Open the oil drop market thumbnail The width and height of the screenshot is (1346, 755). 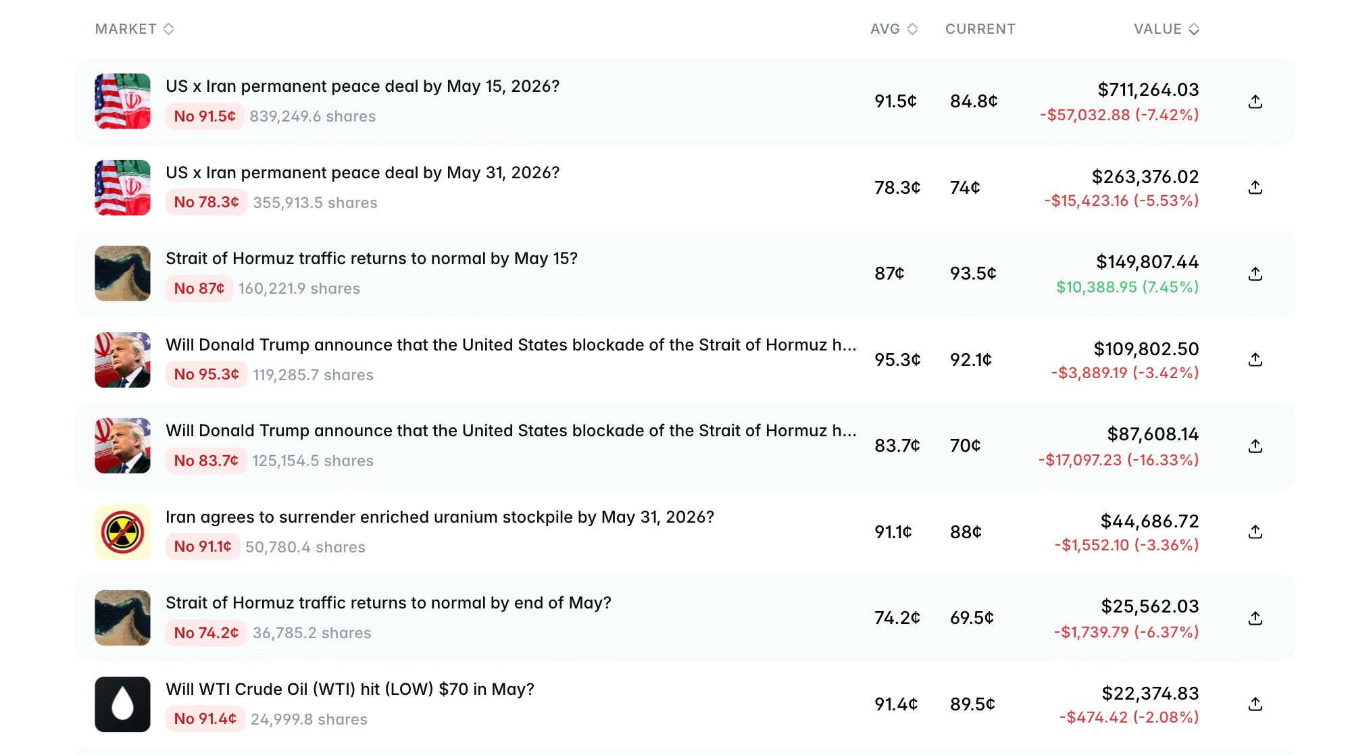click(122, 704)
